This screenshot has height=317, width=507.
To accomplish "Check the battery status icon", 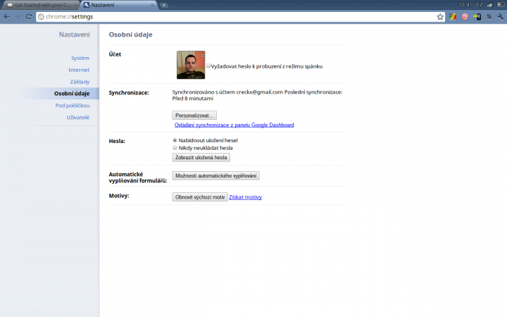I will tap(501, 5).
